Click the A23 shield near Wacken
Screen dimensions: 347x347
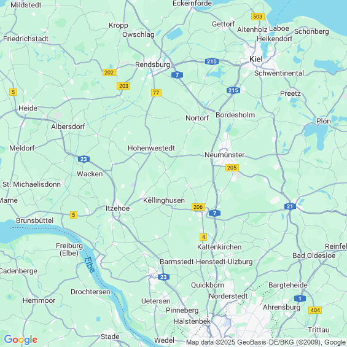[x=84, y=159]
